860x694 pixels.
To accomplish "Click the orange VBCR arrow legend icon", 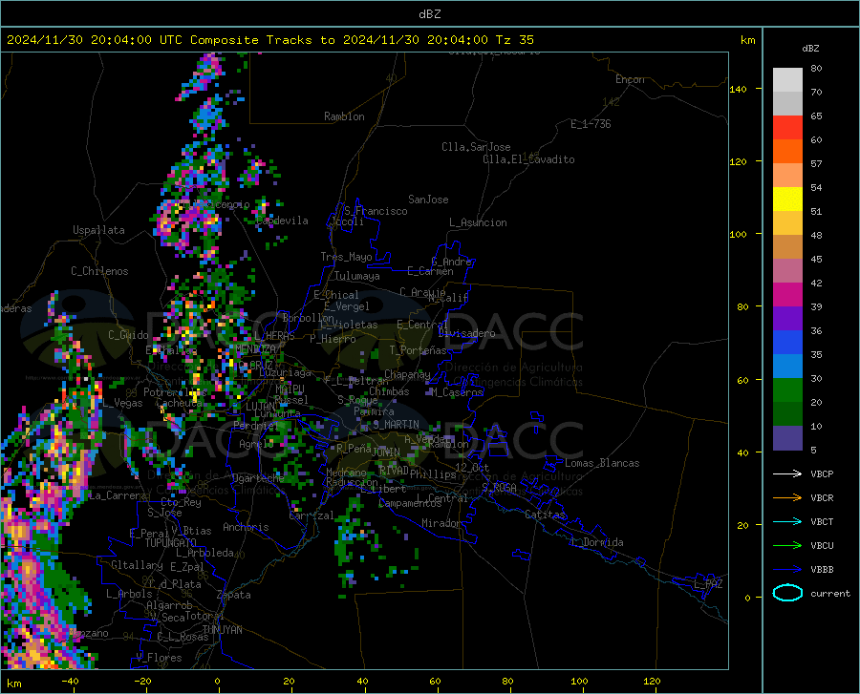I will coord(787,497).
